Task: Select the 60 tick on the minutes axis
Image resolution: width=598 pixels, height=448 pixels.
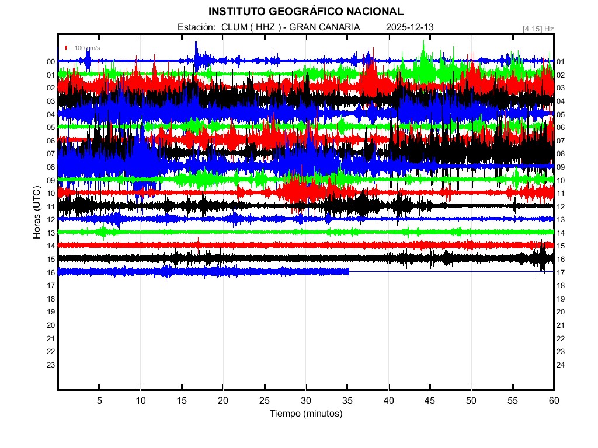Action: [554, 400]
